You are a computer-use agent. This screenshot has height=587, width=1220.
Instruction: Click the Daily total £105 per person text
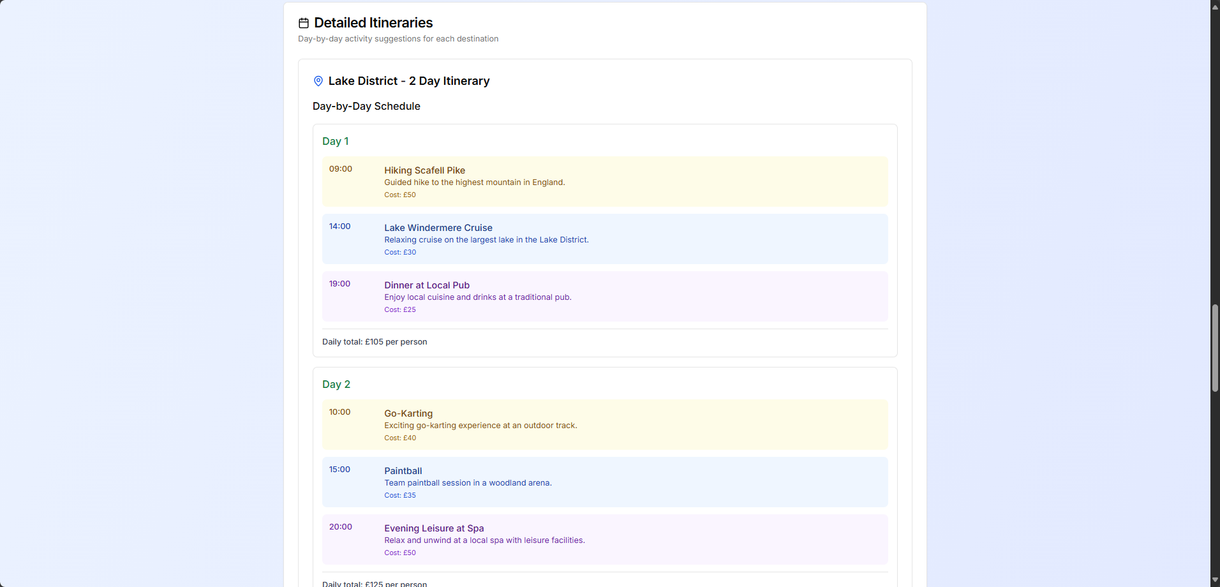[375, 341]
